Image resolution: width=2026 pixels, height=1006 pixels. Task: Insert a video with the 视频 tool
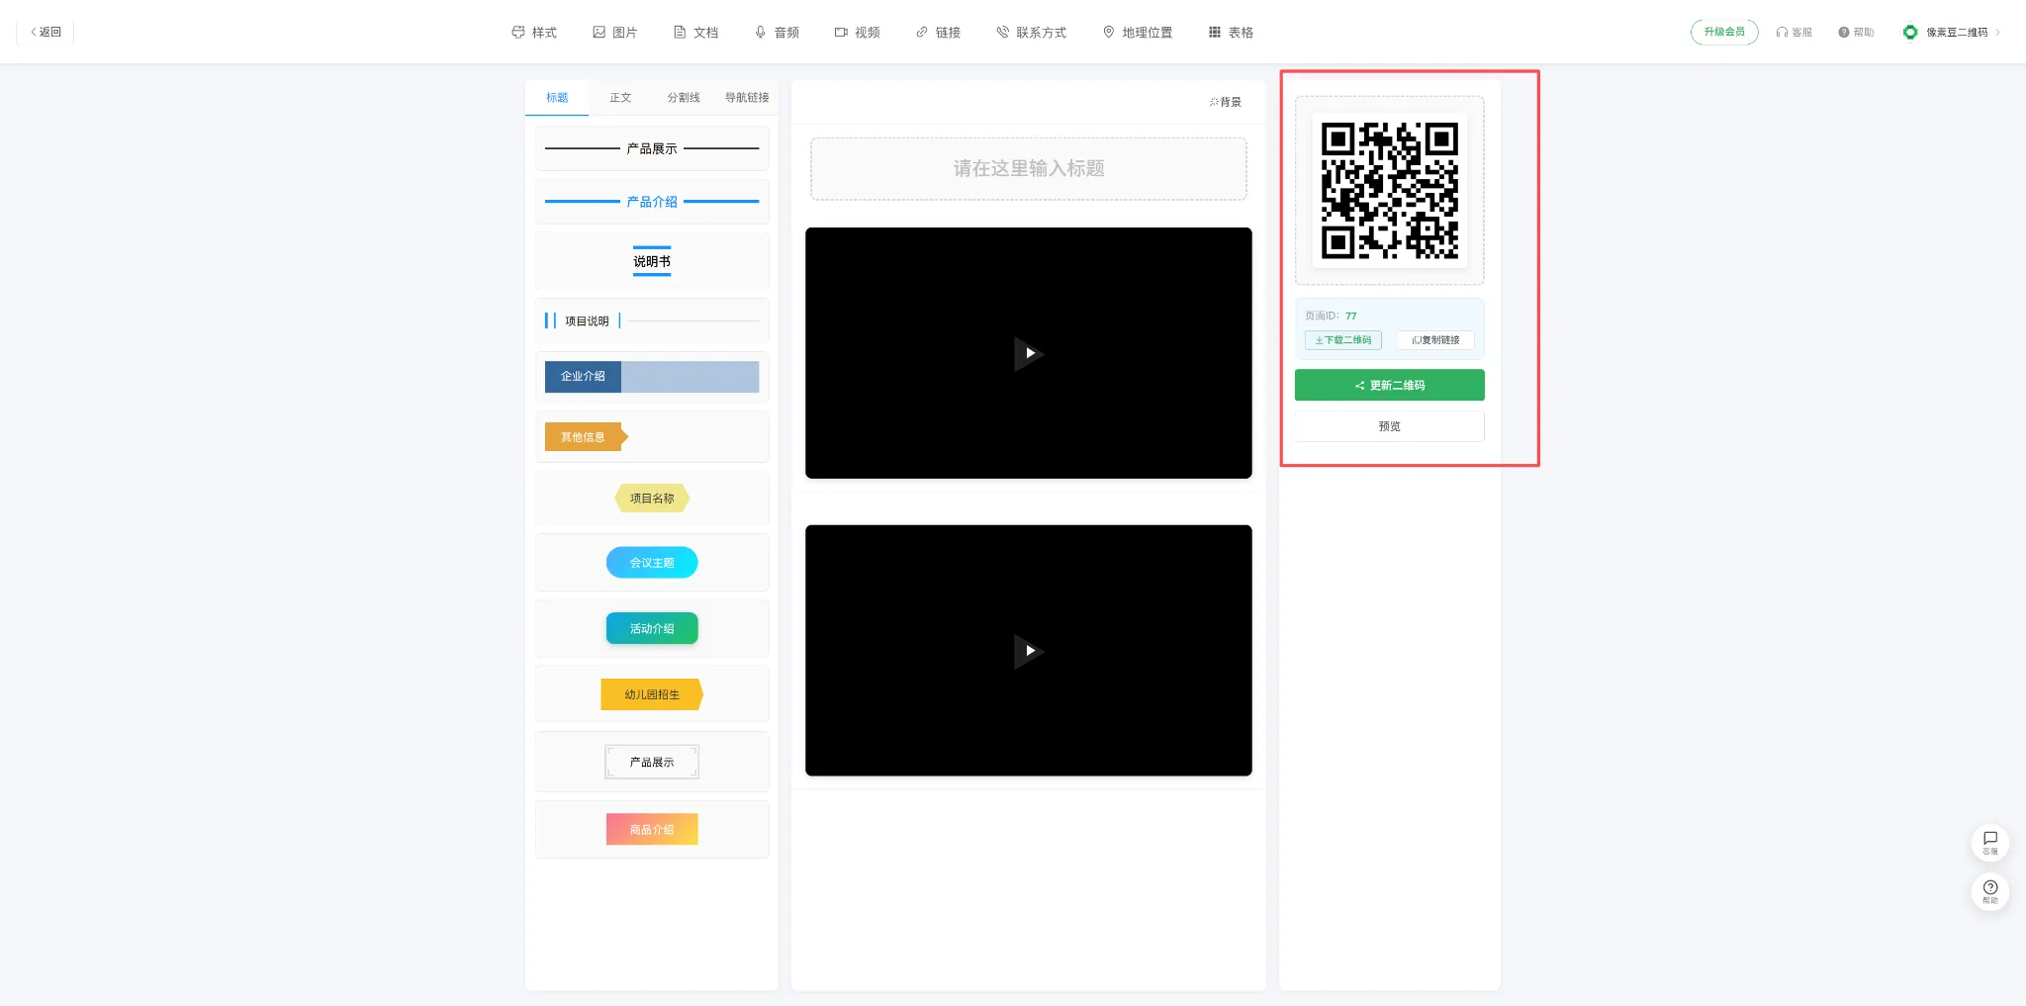[x=857, y=33]
